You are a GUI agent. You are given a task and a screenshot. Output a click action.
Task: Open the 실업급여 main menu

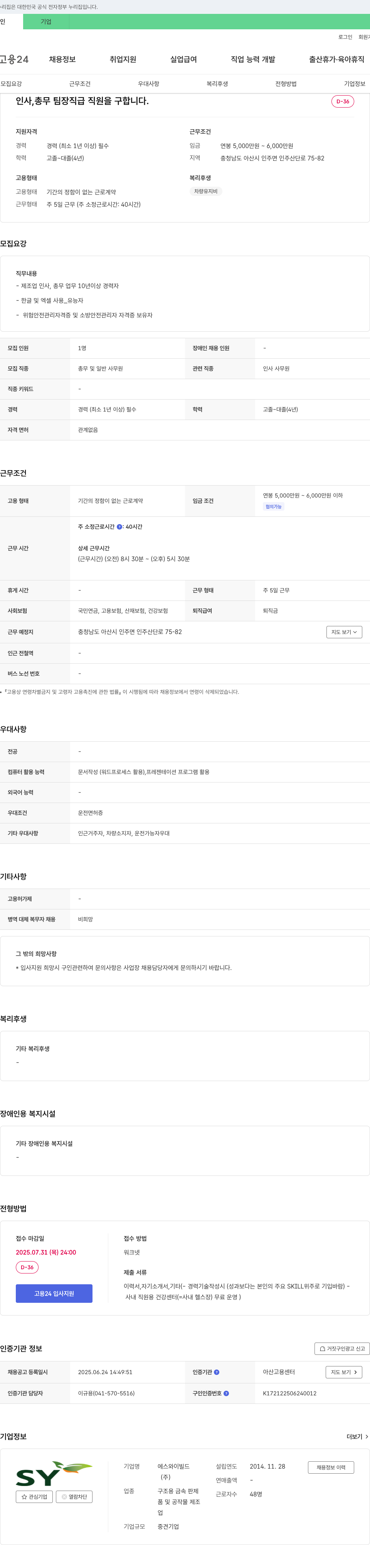coord(183,59)
